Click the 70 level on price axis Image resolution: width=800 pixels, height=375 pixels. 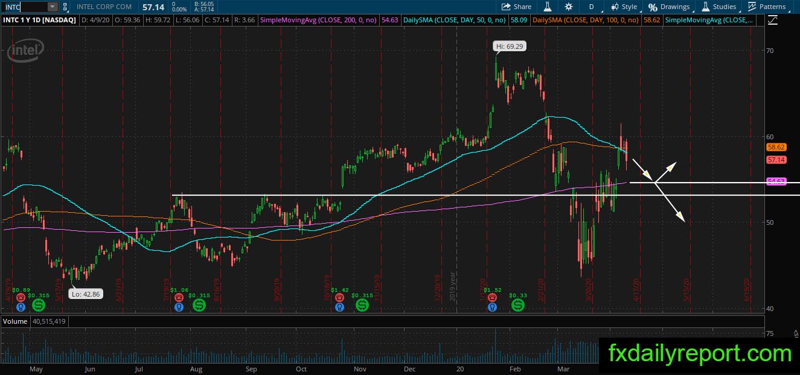pyautogui.click(x=770, y=51)
